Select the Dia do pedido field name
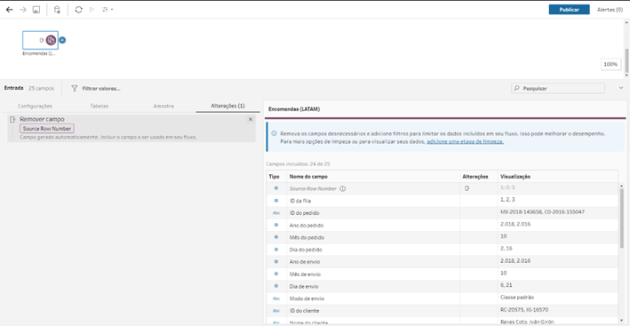Viewport: 630px width, 326px height. [x=306, y=250]
